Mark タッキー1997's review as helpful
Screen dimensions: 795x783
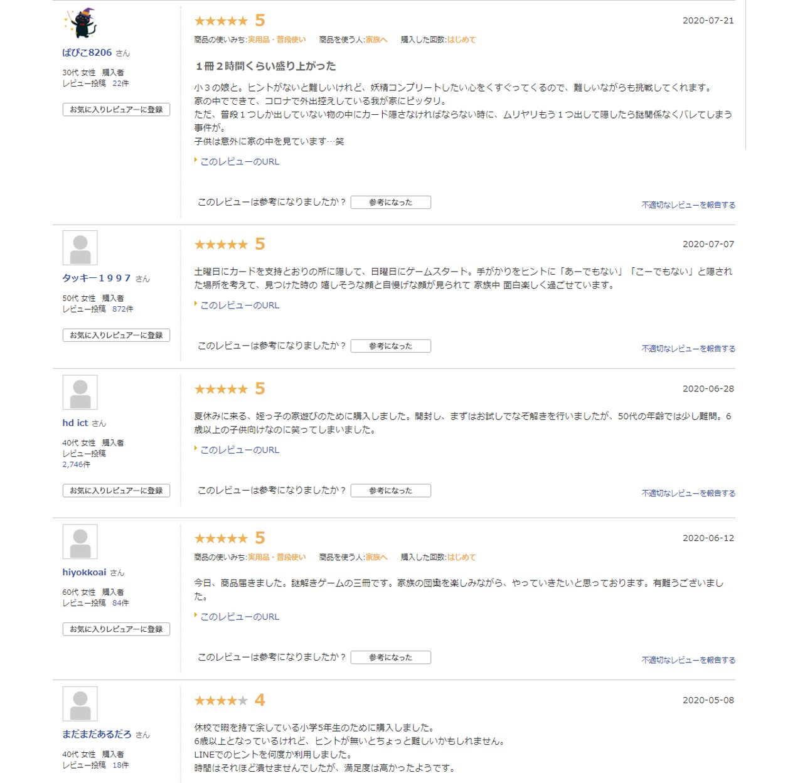pos(390,346)
